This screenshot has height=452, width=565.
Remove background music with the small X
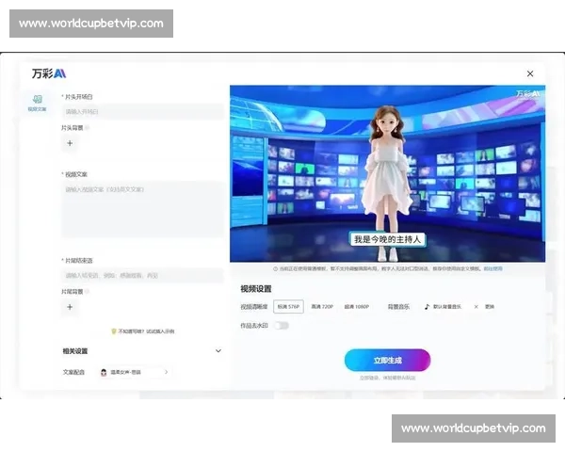click(x=476, y=307)
